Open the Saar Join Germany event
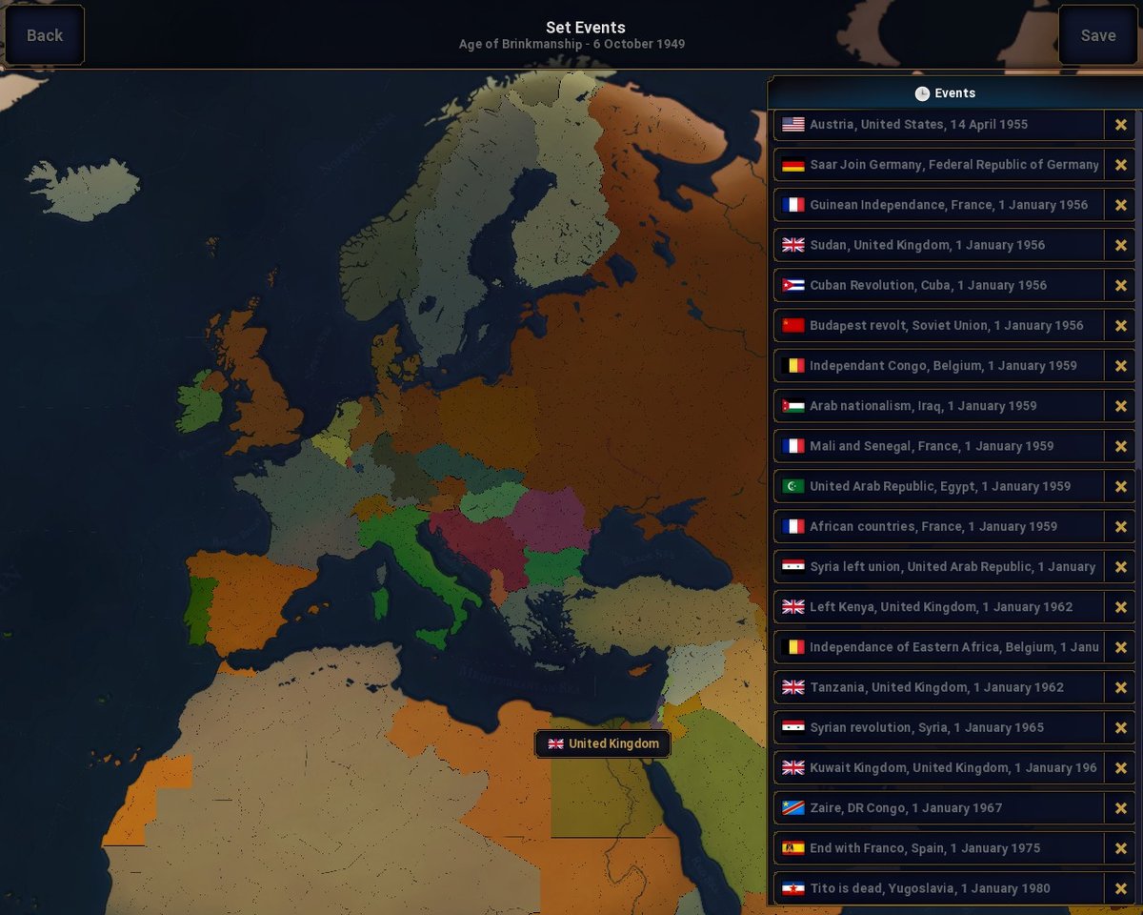Image resolution: width=1143 pixels, height=915 pixels. point(938,165)
